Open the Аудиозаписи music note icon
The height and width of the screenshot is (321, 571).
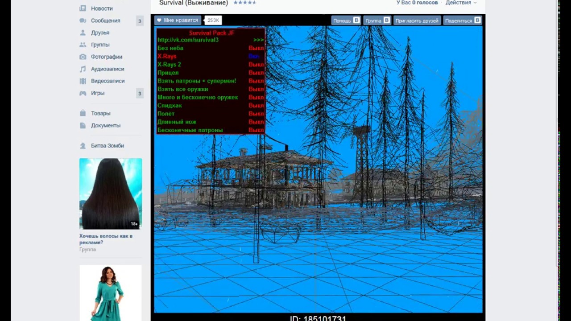click(83, 69)
